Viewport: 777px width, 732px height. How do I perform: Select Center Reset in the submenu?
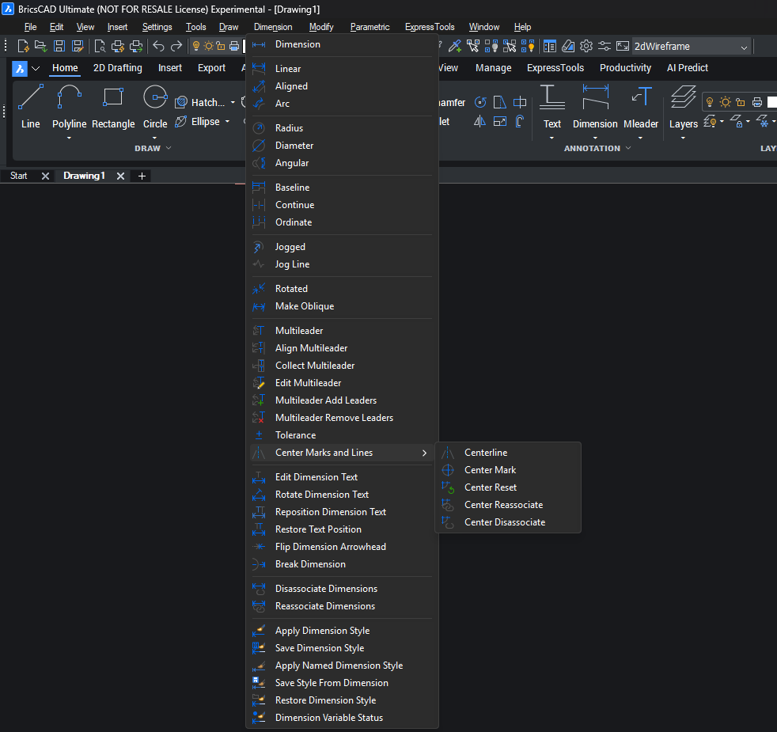pyautogui.click(x=508, y=487)
